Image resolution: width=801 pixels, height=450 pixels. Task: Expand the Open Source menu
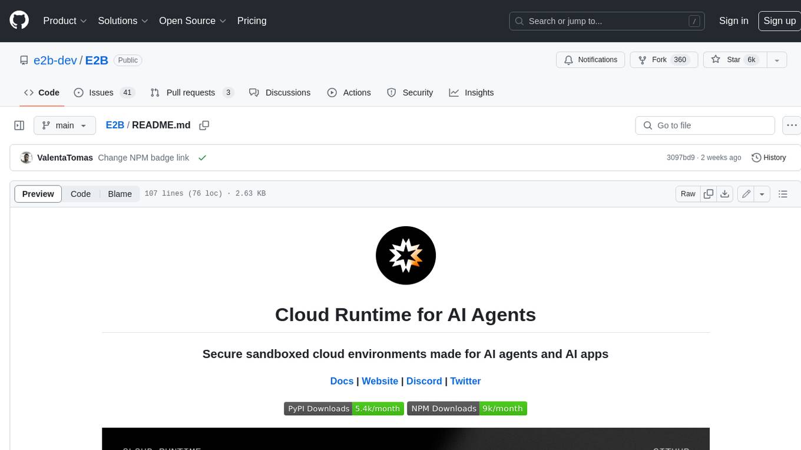click(x=193, y=21)
